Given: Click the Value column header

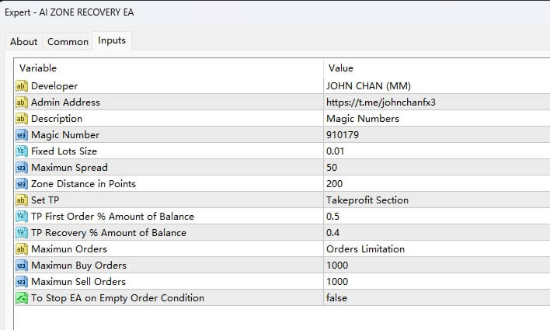Looking at the screenshot, I should (341, 68).
